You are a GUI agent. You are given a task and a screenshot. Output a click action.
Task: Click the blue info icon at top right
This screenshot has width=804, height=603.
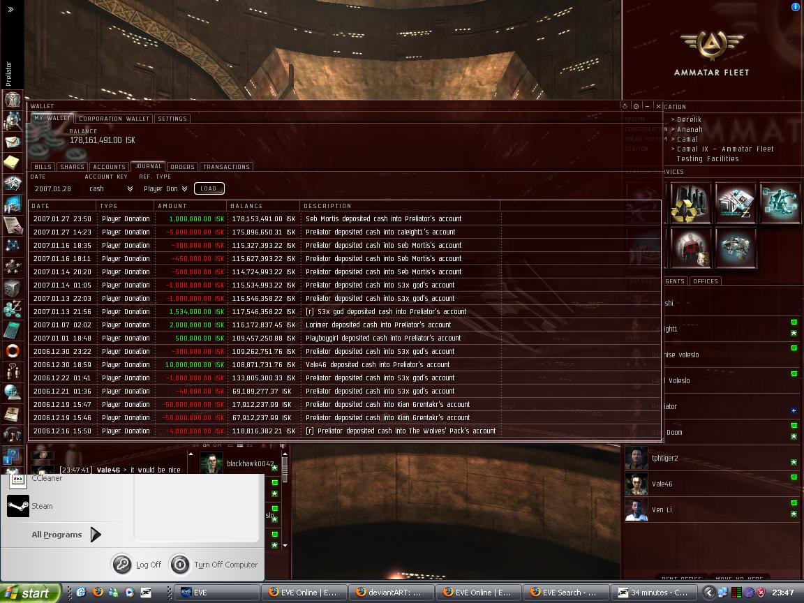click(796, 7)
